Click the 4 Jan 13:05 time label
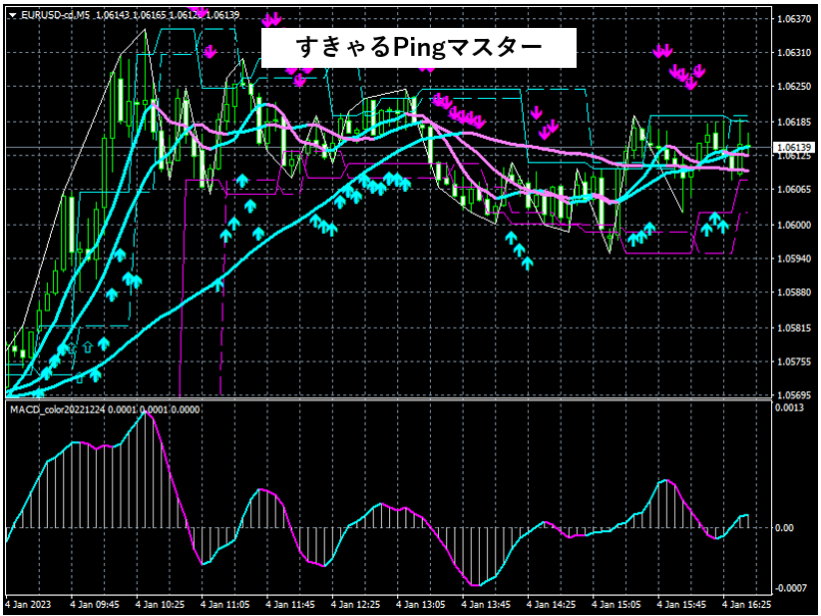 click(421, 604)
